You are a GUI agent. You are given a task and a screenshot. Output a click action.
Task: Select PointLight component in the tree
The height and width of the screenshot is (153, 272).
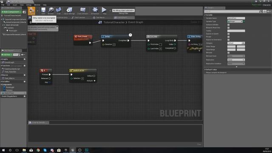13,31
